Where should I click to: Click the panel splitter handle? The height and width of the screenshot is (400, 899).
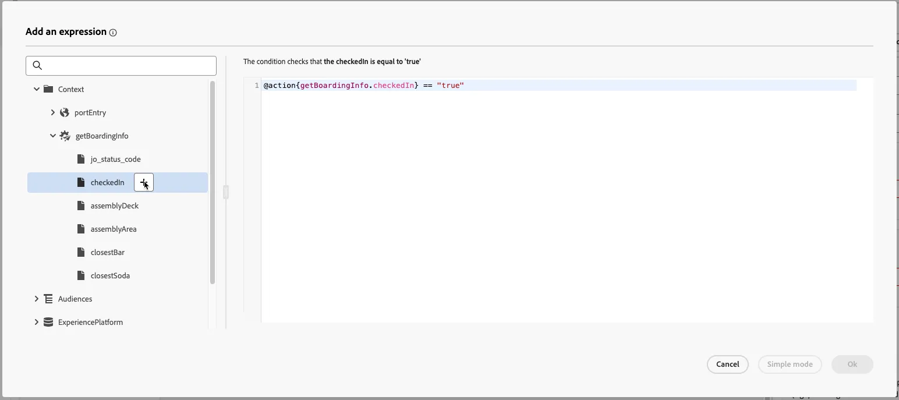click(226, 192)
